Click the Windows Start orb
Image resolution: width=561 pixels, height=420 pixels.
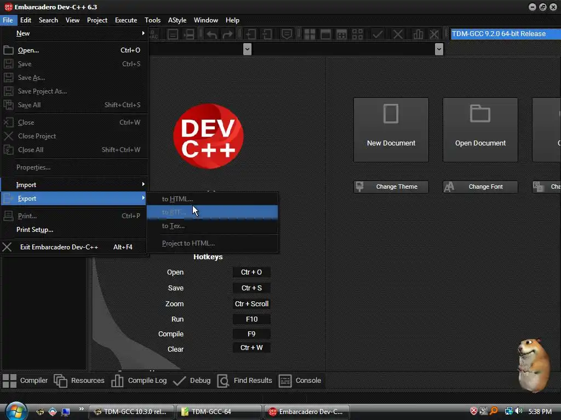click(x=16, y=411)
